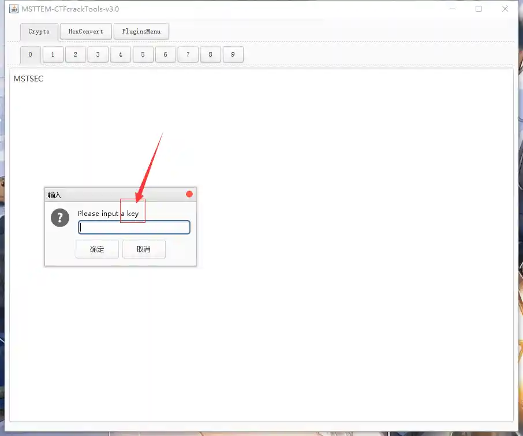Close the input dialog with red dot
The image size is (523, 436).
189,194
